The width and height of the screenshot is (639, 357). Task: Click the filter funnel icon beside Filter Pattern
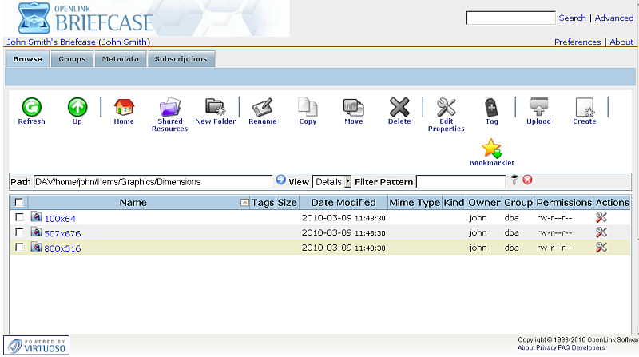coord(514,181)
